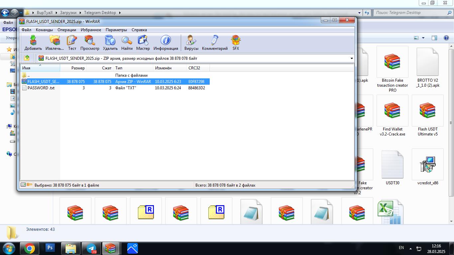Click the Удалить delete toolbar icon

tap(110, 42)
